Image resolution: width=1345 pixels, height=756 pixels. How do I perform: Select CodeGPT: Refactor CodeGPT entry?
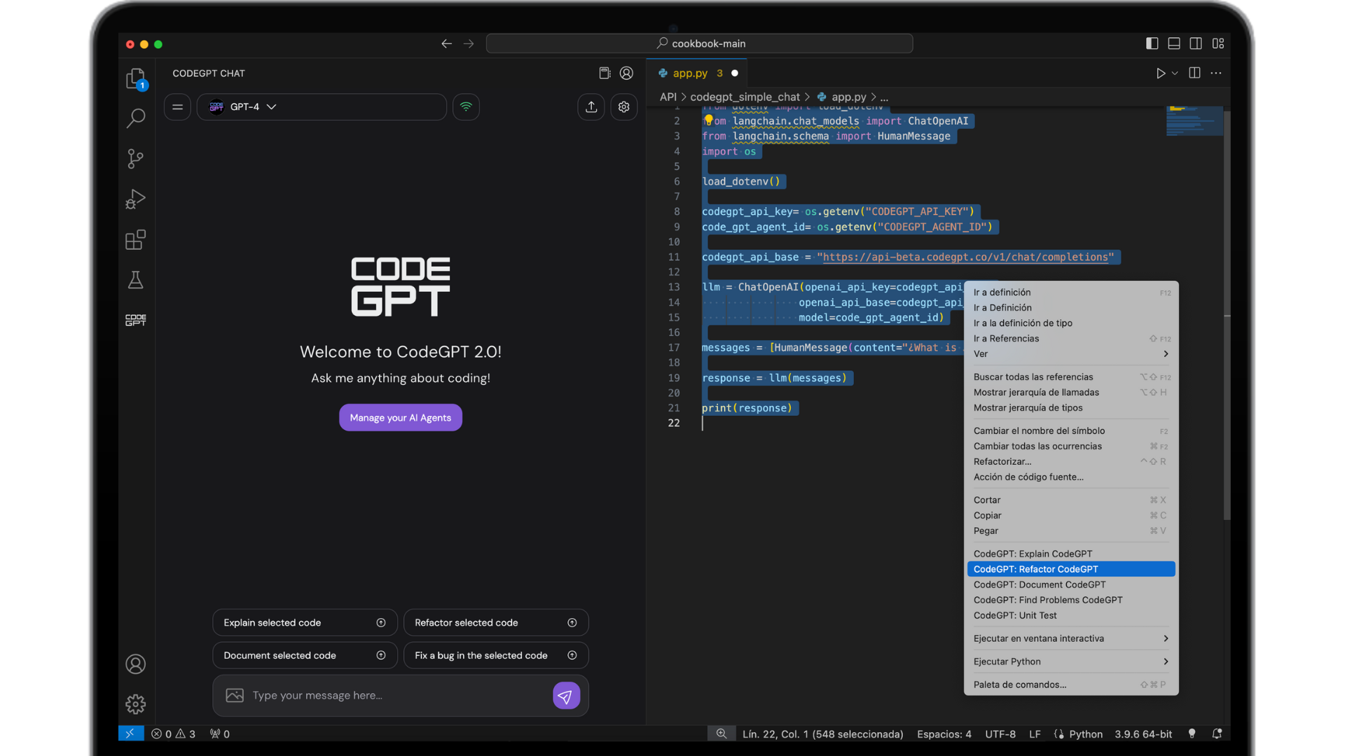coord(1070,569)
